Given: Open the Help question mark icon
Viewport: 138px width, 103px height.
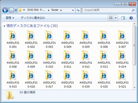Looking at the screenshot, I should pos(131,18).
